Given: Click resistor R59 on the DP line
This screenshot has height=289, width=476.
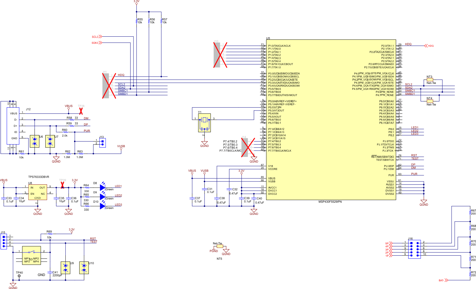Looking at the screenshot, I should click(72, 126).
